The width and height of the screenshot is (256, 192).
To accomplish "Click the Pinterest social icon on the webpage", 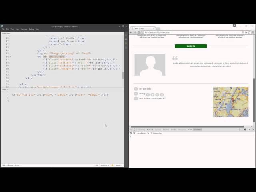I will (157, 95).
